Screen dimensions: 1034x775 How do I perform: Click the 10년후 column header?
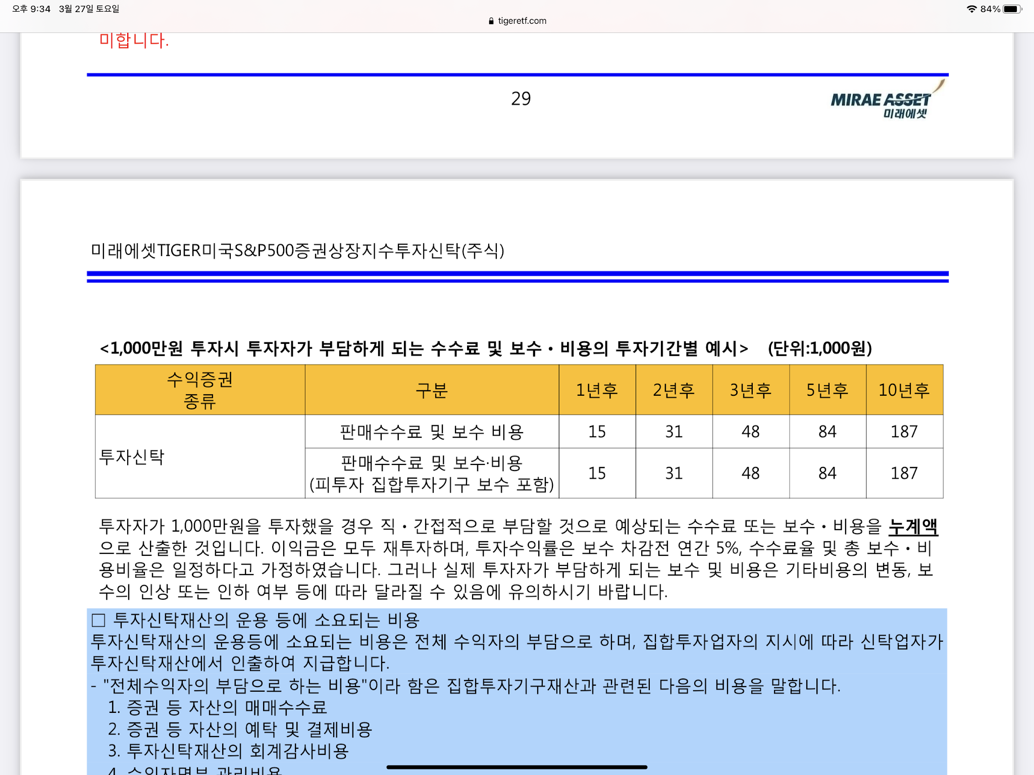click(904, 390)
